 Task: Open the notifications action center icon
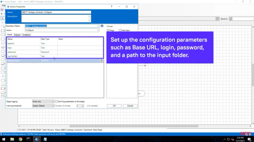(250, 139)
